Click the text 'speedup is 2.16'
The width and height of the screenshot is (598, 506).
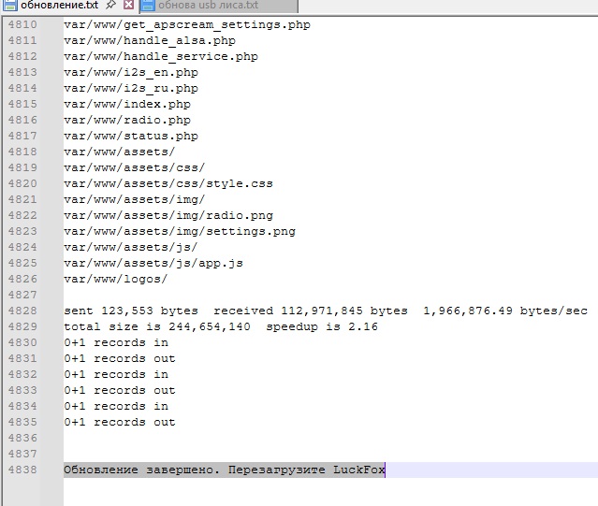tap(322, 327)
